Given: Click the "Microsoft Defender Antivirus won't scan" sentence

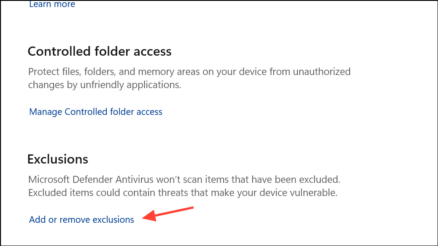Looking at the screenshot, I should tap(184, 180).
